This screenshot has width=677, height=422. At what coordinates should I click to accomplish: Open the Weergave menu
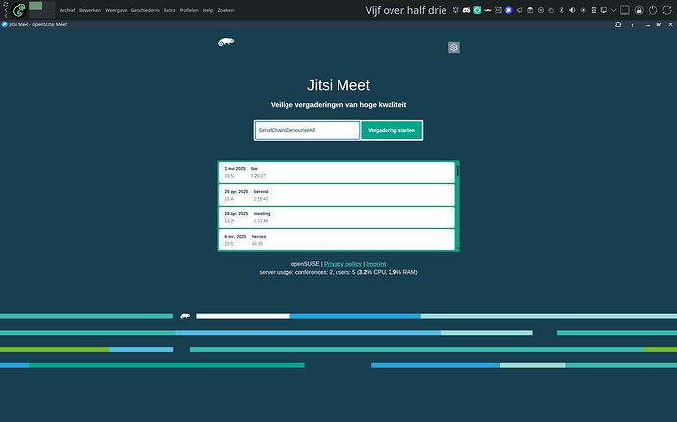click(116, 10)
